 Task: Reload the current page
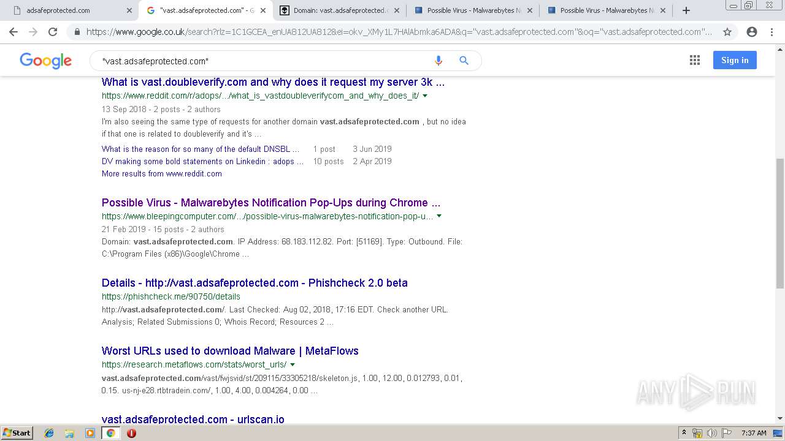(53, 32)
